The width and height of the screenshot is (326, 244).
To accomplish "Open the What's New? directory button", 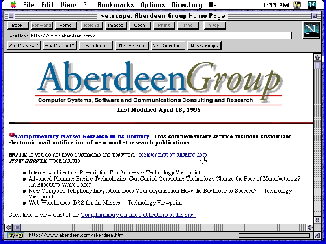I will pos(24,46).
